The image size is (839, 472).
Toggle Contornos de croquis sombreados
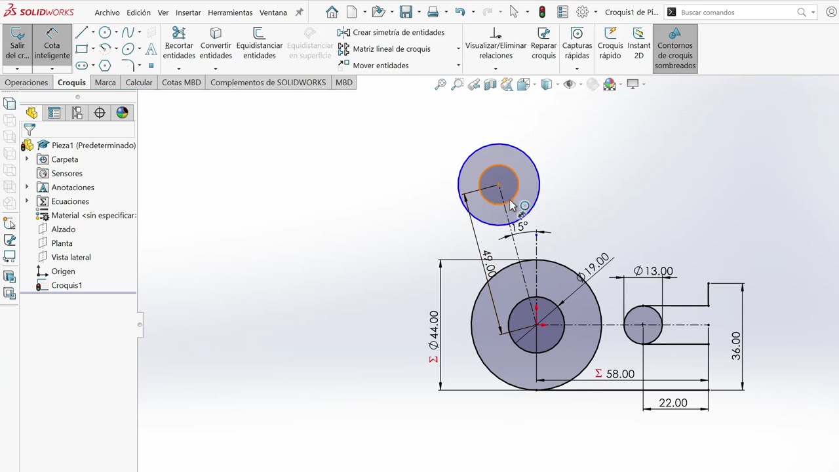pyautogui.click(x=675, y=49)
